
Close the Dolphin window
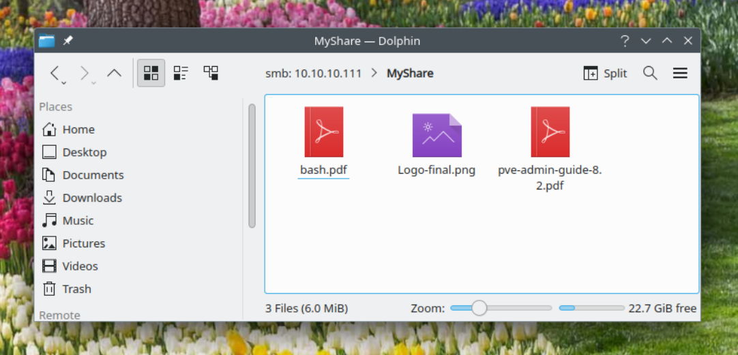(688, 41)
